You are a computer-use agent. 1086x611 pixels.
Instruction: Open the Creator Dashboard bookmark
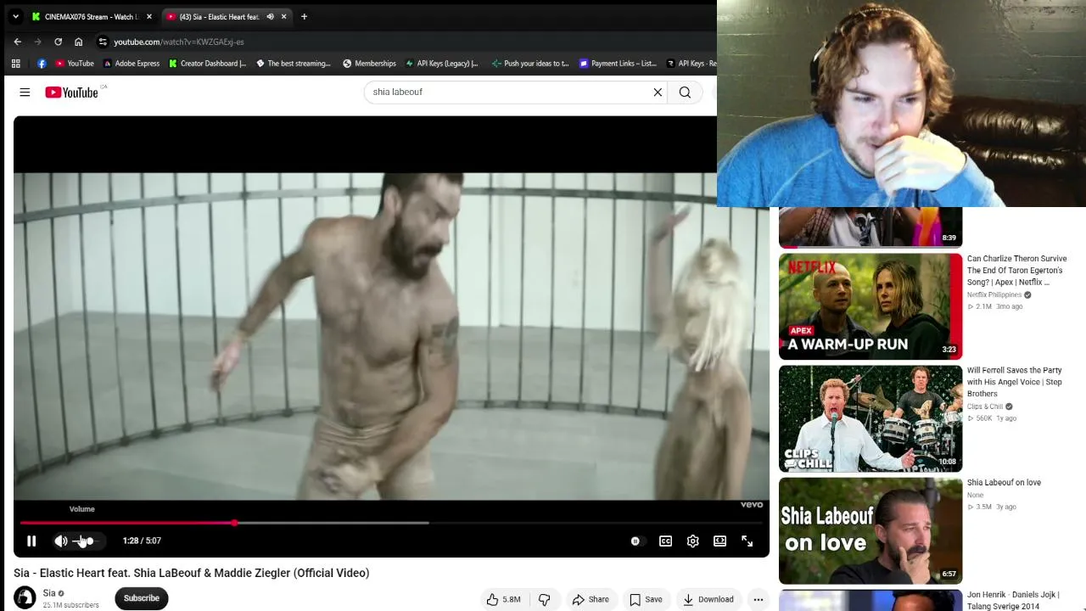pyautogui.click(x=208, y=63)
